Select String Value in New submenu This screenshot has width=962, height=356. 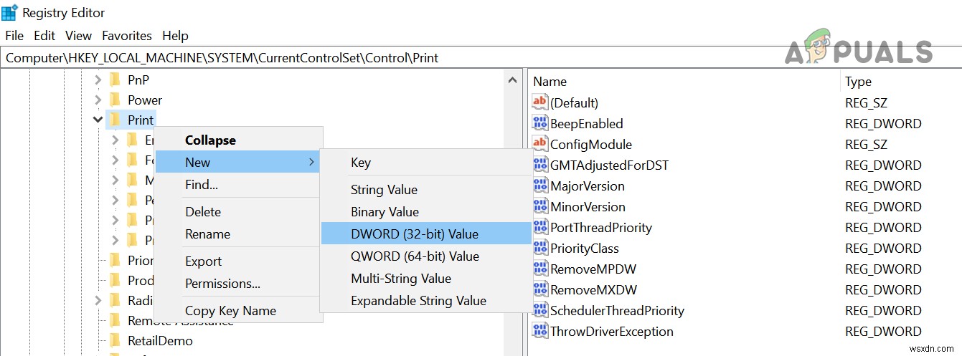pos(384,190)
